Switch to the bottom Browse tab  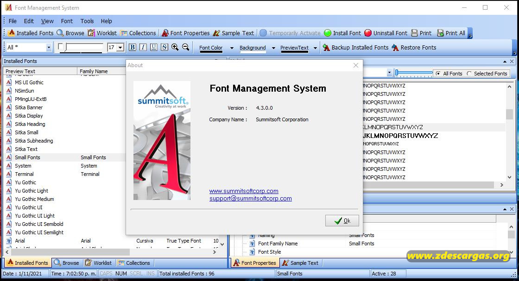point(67,263)
